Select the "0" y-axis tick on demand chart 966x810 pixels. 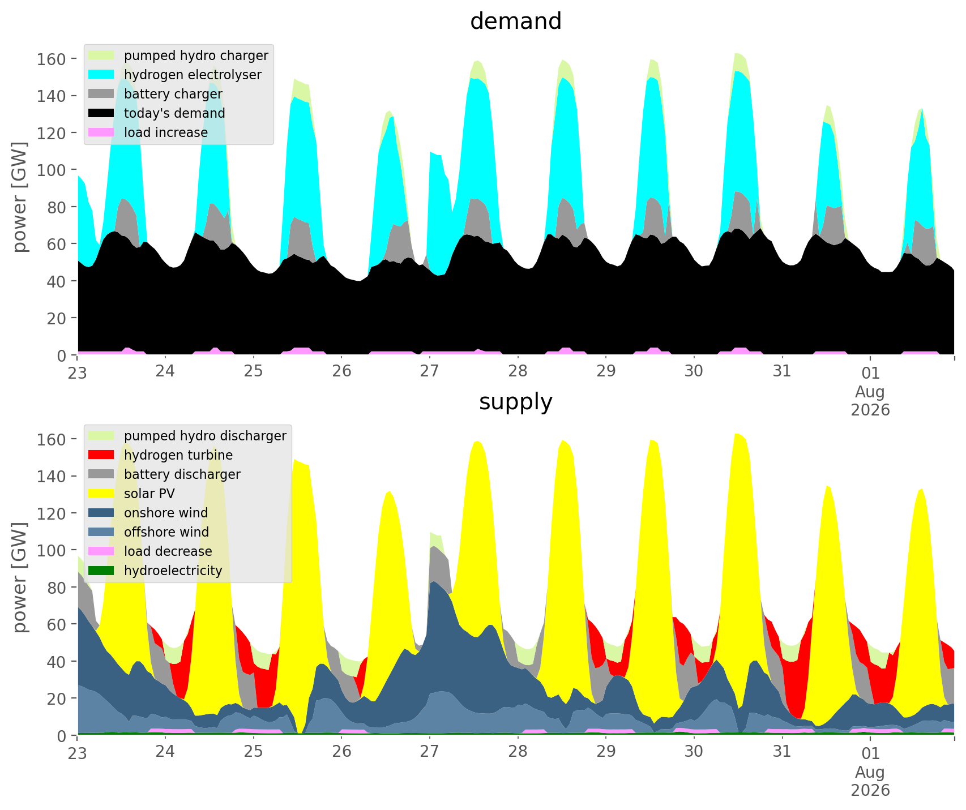click(x=62, y=355)
